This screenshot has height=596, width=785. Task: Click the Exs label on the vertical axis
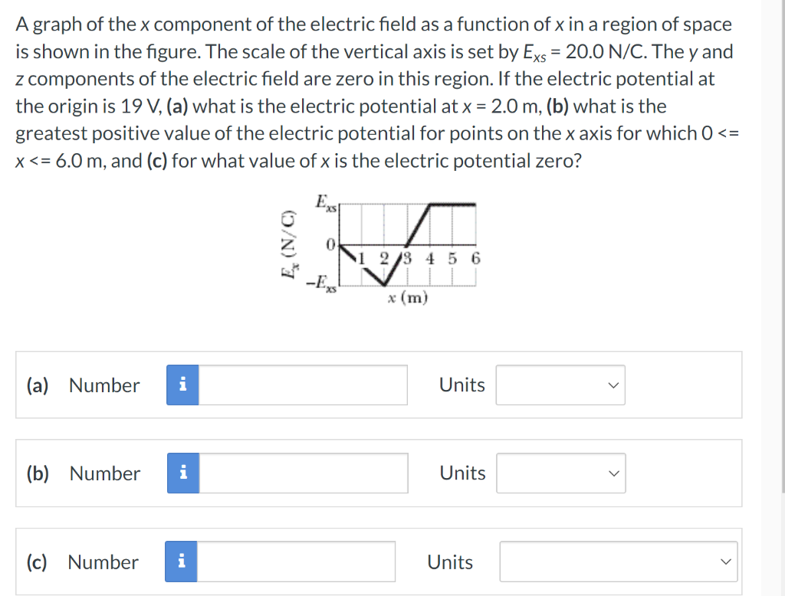click(x=325, y=202)
